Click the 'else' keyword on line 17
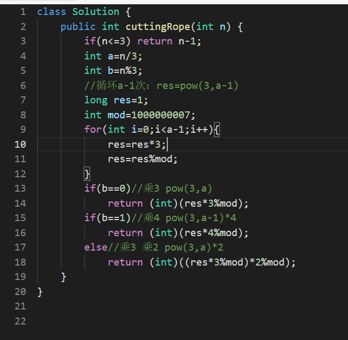 96,247
